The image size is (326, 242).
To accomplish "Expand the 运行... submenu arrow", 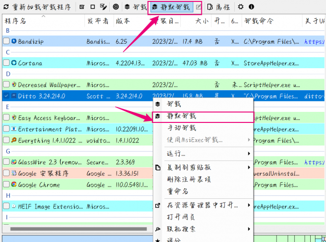I will (x=249, y=154).
